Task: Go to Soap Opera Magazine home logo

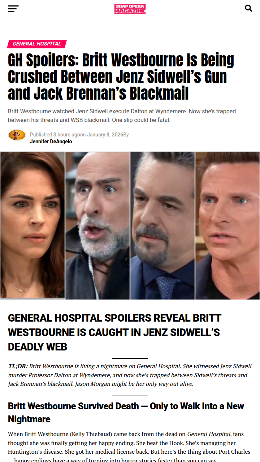Action: (130, 9)
